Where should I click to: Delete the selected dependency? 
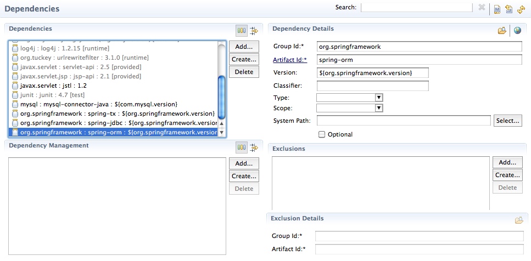tap(244, 72)
